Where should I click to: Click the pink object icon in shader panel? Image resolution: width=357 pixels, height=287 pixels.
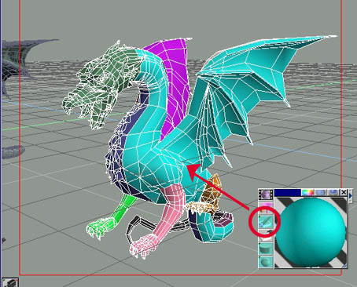click(x=266, y=207)
